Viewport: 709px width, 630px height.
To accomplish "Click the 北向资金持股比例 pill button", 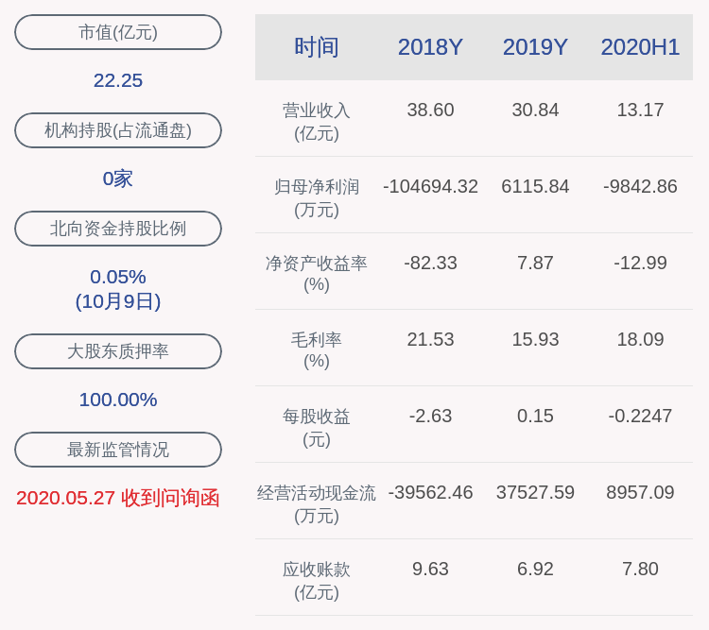I will point(118,229).
